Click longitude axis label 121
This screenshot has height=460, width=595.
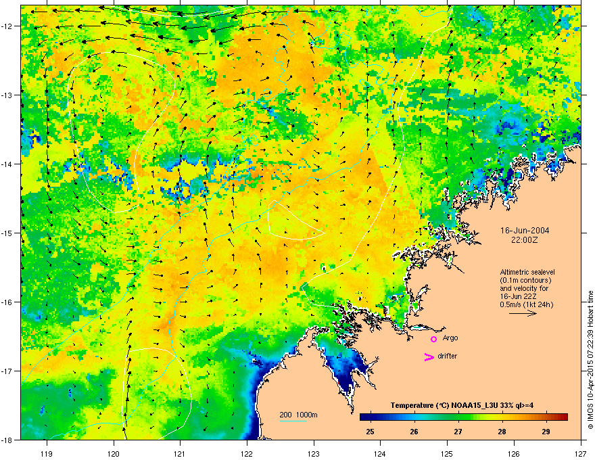coord(180,453)
